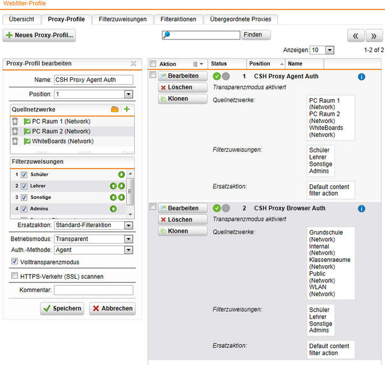Switch to the Übersicht tab
This screenshot has width=385, height=365.
pyautogui.click(x=22, y=19)
